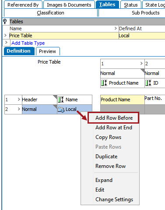The height and width of the screenshot is (210, 165).
Task: Expand the Price Table row arrow
Action: (6, 36)
